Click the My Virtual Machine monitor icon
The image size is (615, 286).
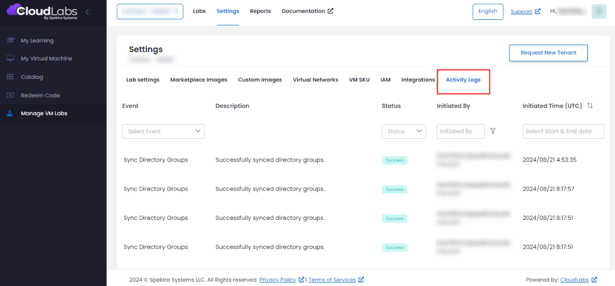coord(10,58)
